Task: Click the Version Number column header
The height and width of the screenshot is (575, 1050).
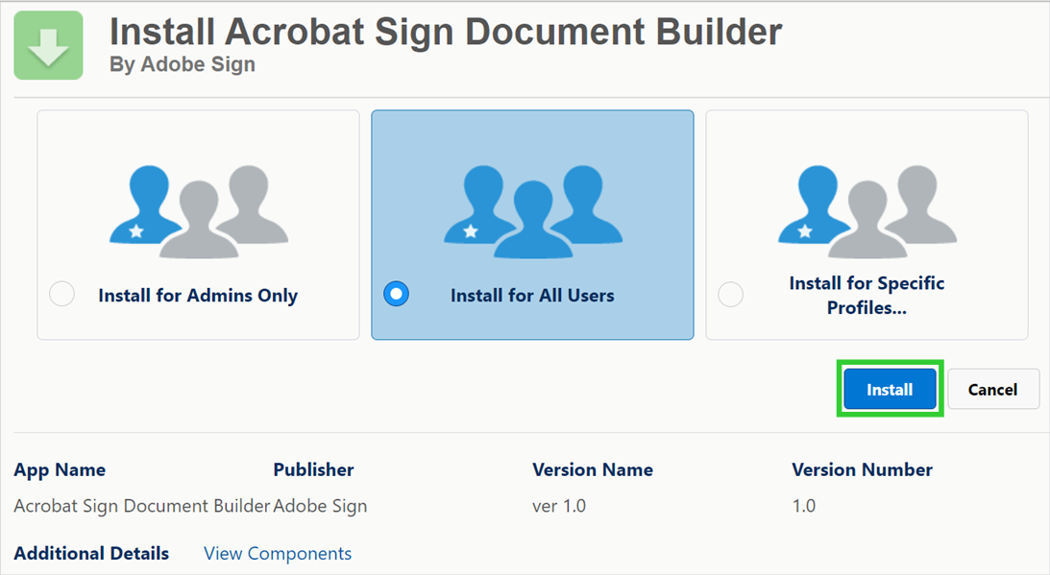Action: click(x=862, y=469)
